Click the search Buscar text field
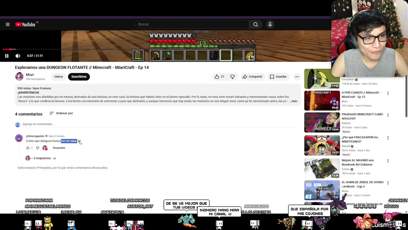Image resolution: width=408 pixels, height=230 pixels. [192, 24]
